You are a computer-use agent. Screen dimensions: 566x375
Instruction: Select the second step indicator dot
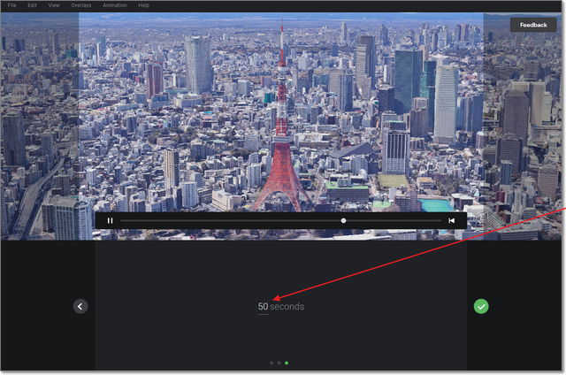[279, 363]
